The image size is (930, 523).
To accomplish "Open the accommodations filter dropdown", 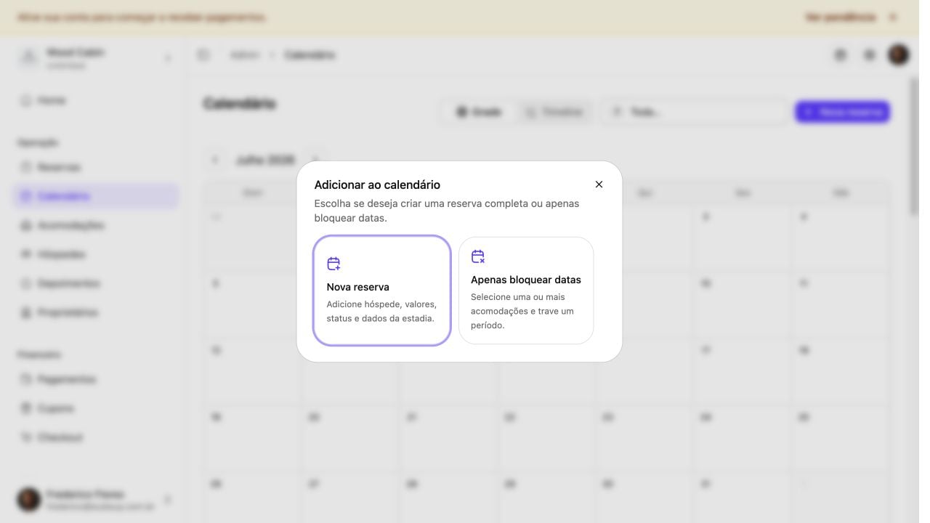I will (694, 112).
